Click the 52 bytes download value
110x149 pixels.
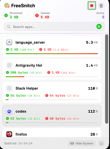pyautogui.click(x=18, y=118)
